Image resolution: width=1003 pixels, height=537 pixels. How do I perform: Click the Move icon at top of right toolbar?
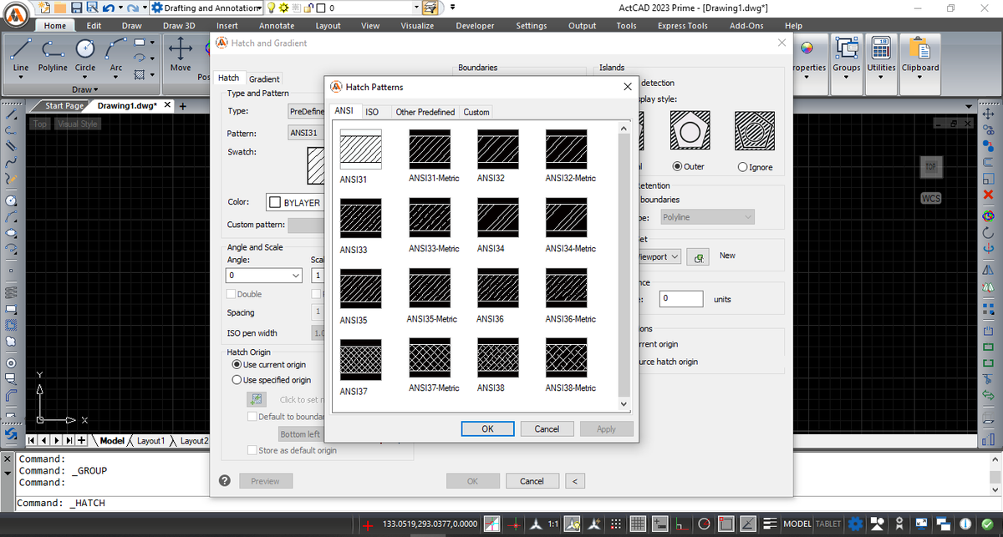click(988, 114)
